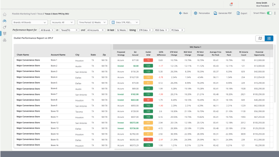Screen dimensions: 279x157
Task: Click the Tacoma city cell
Action: pyautogui.click(x=79, y=112)
